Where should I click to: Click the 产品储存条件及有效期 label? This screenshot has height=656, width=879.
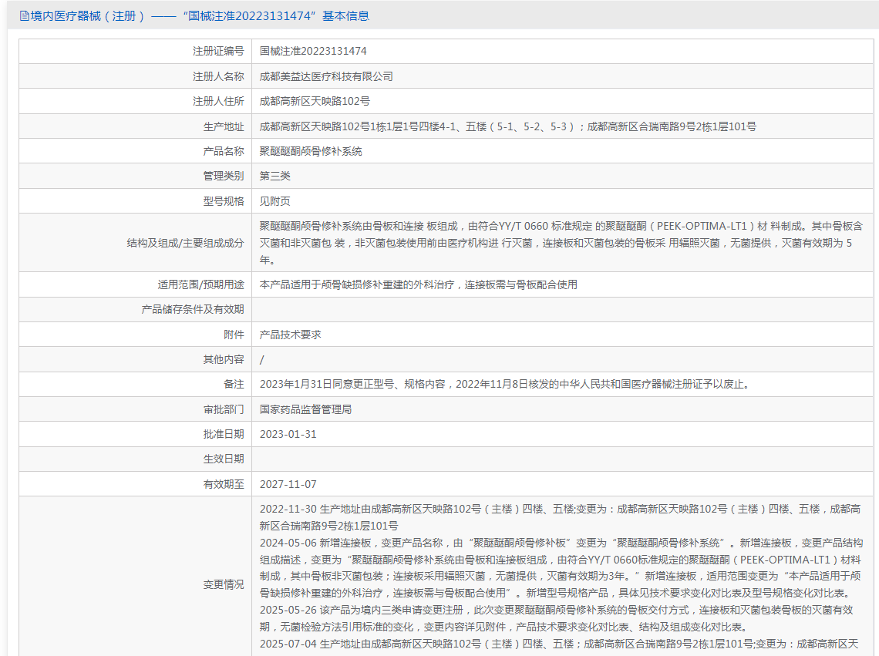coord(193,309)
